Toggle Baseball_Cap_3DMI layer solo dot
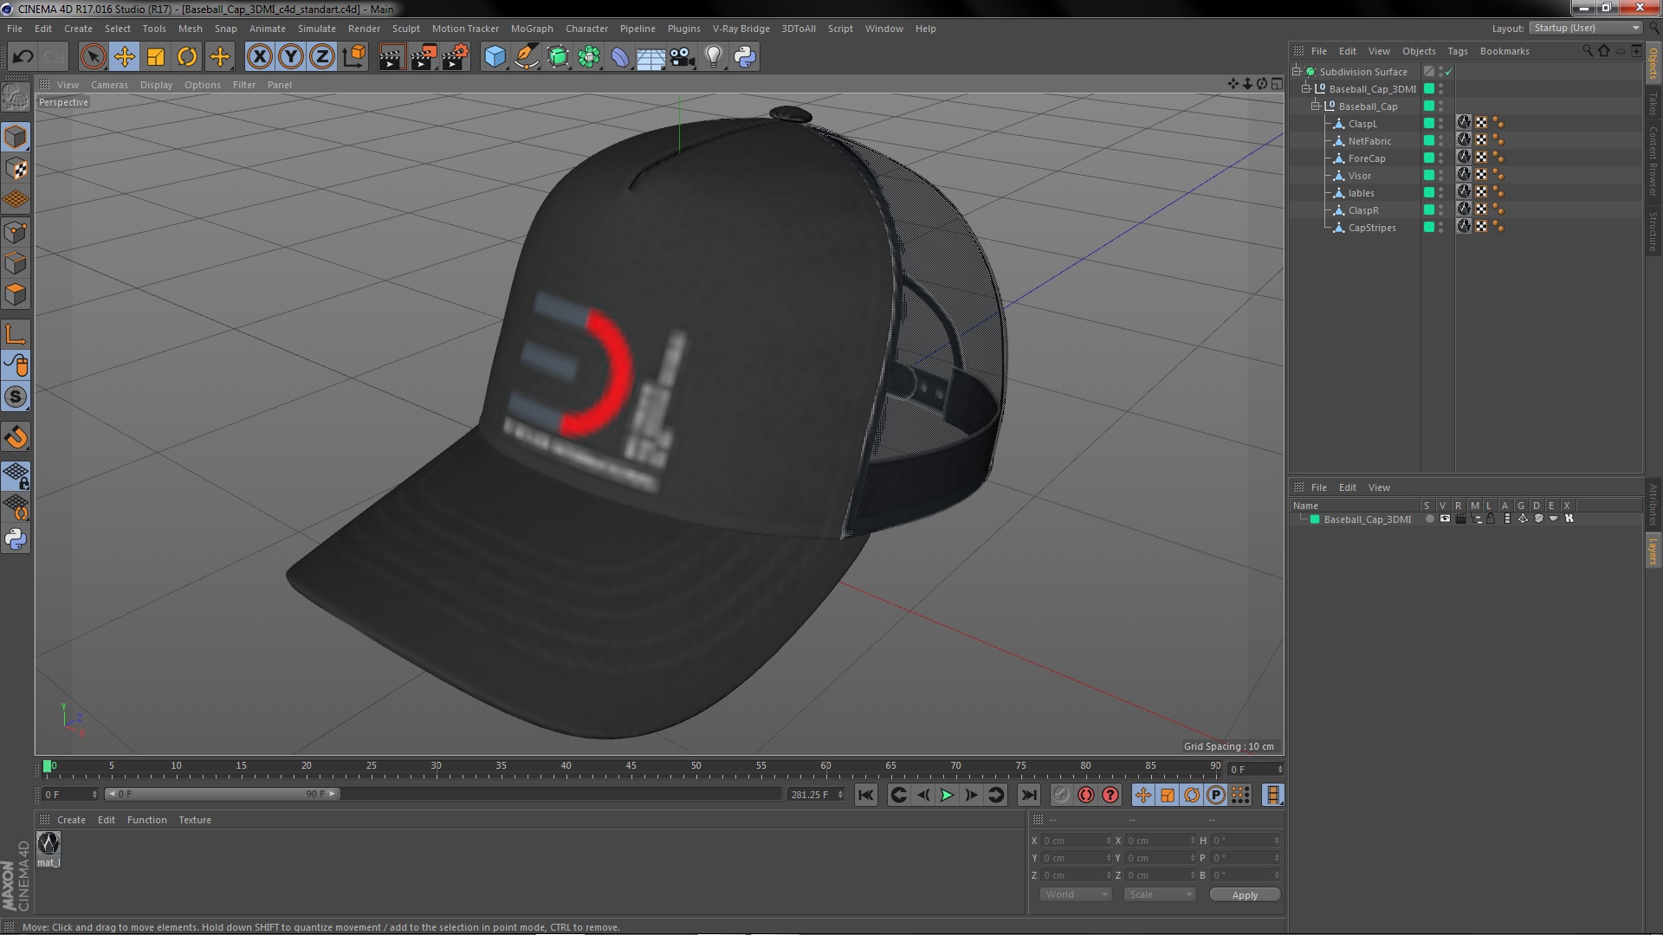The height and width of the screenshot is (935, 1663). point(1429,519)
